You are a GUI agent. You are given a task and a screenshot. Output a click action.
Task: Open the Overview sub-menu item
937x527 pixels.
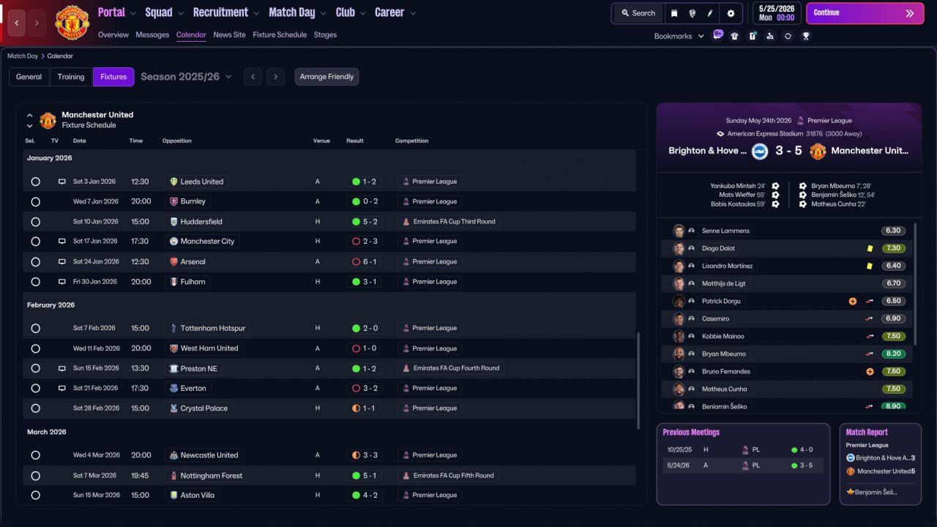113,35
